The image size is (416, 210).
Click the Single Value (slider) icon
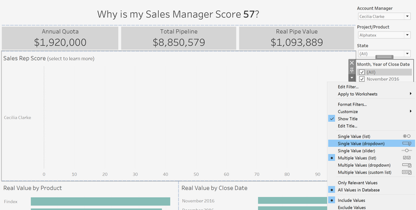click(x=407, y=150)
